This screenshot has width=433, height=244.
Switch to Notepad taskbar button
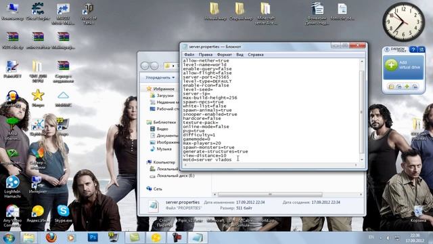coord(198,238)
